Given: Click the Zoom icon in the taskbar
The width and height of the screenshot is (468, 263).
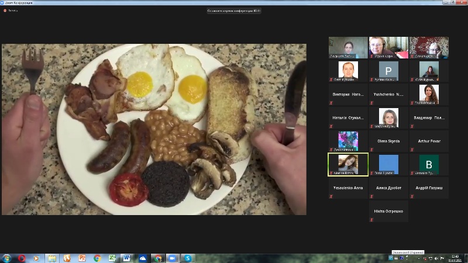Looking at the screenshot, I should click(173, 258).
